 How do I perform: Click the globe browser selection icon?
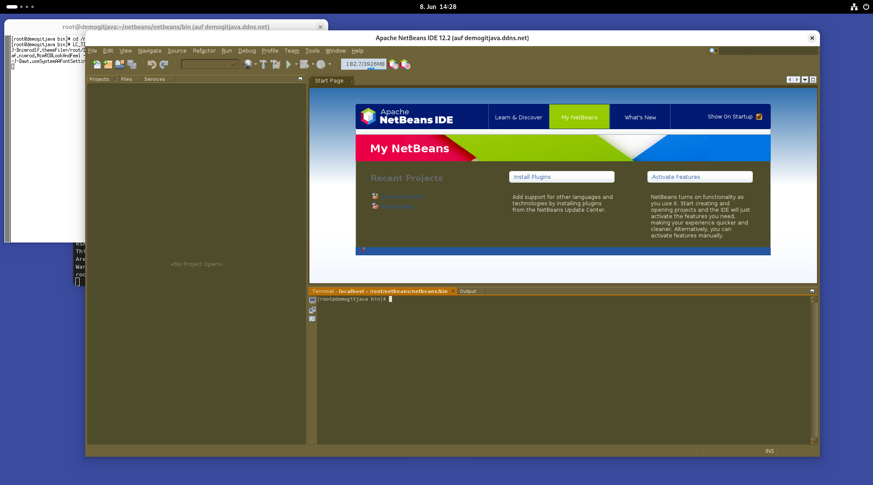pos(247,65)
